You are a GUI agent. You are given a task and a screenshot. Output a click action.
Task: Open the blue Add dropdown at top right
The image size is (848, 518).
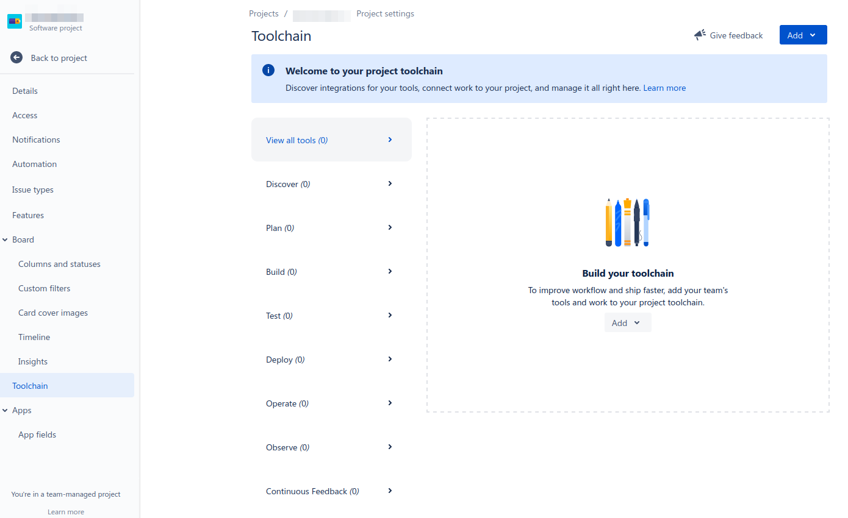(x=803, y=35)
